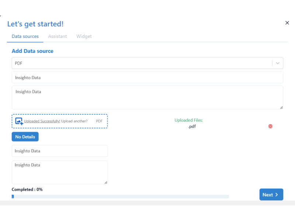
Task: Click the first Insighto Data name field
Action: click(x=147, y=78)
